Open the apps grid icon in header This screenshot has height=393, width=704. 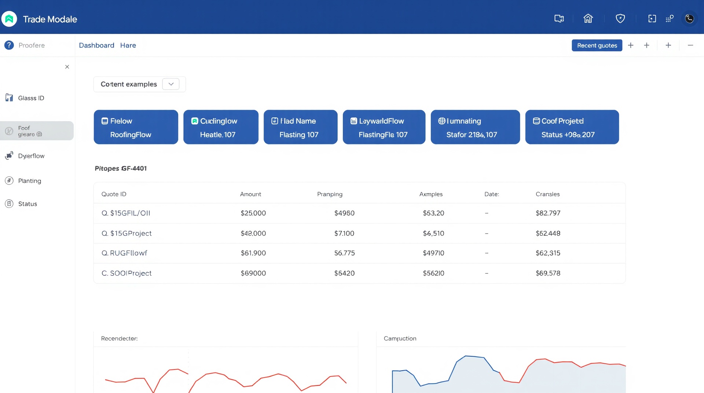coord(670,19)
